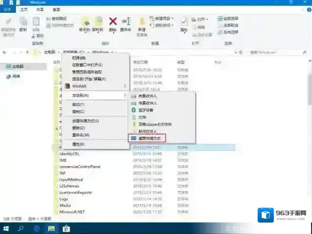The image size is (312, 234).
Task: Click the Back navigation arrow
Action: point(5,53)
